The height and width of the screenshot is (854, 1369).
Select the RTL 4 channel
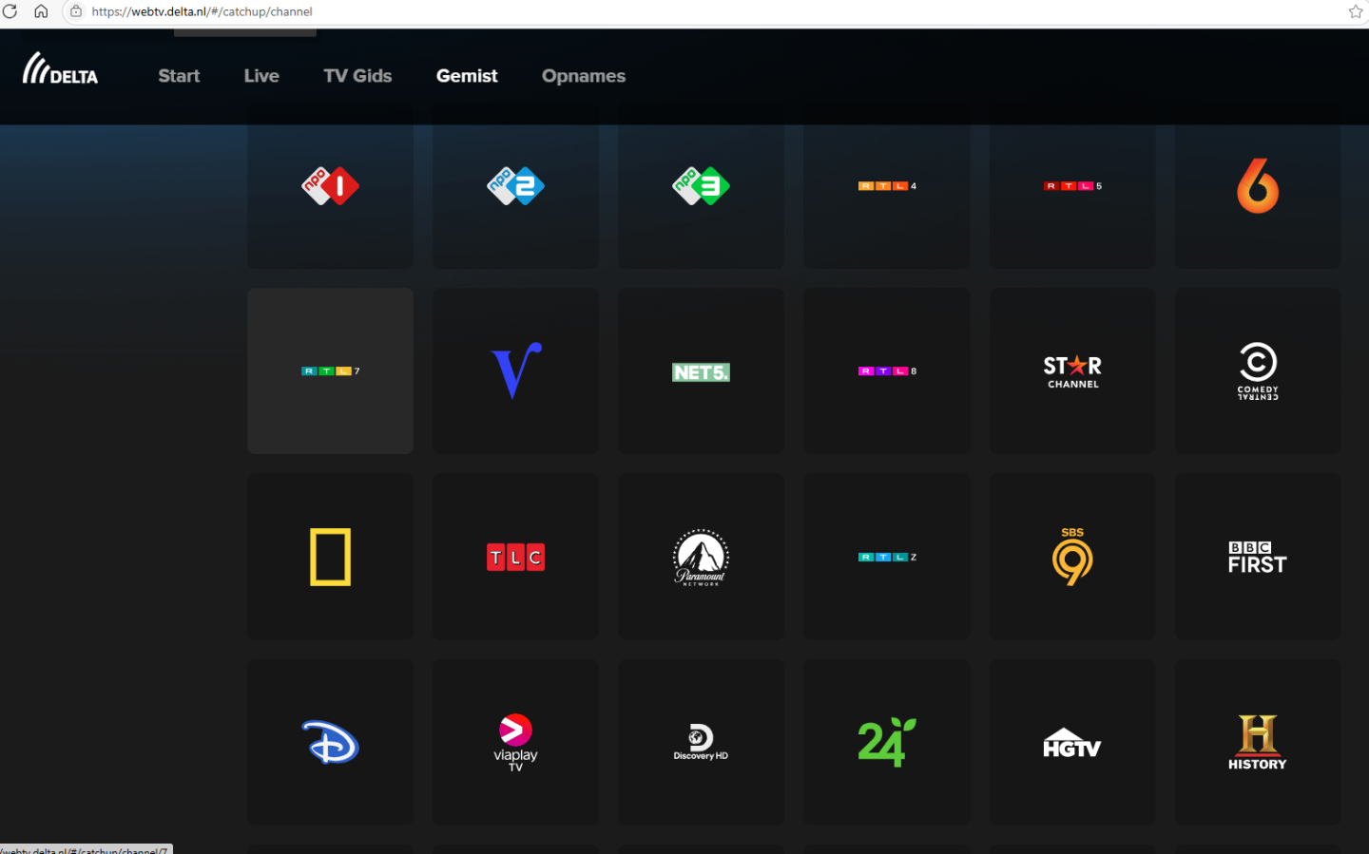(x=886, y=186)
